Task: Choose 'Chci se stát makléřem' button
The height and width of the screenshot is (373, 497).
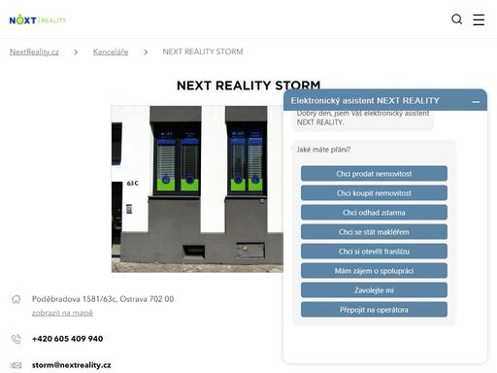Action: pyautogui.click(x=374, y=232)
